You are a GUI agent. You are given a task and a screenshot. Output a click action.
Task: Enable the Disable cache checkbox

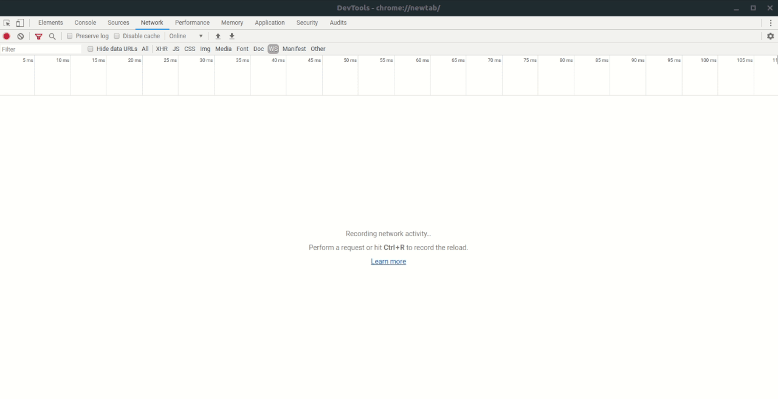117,36
